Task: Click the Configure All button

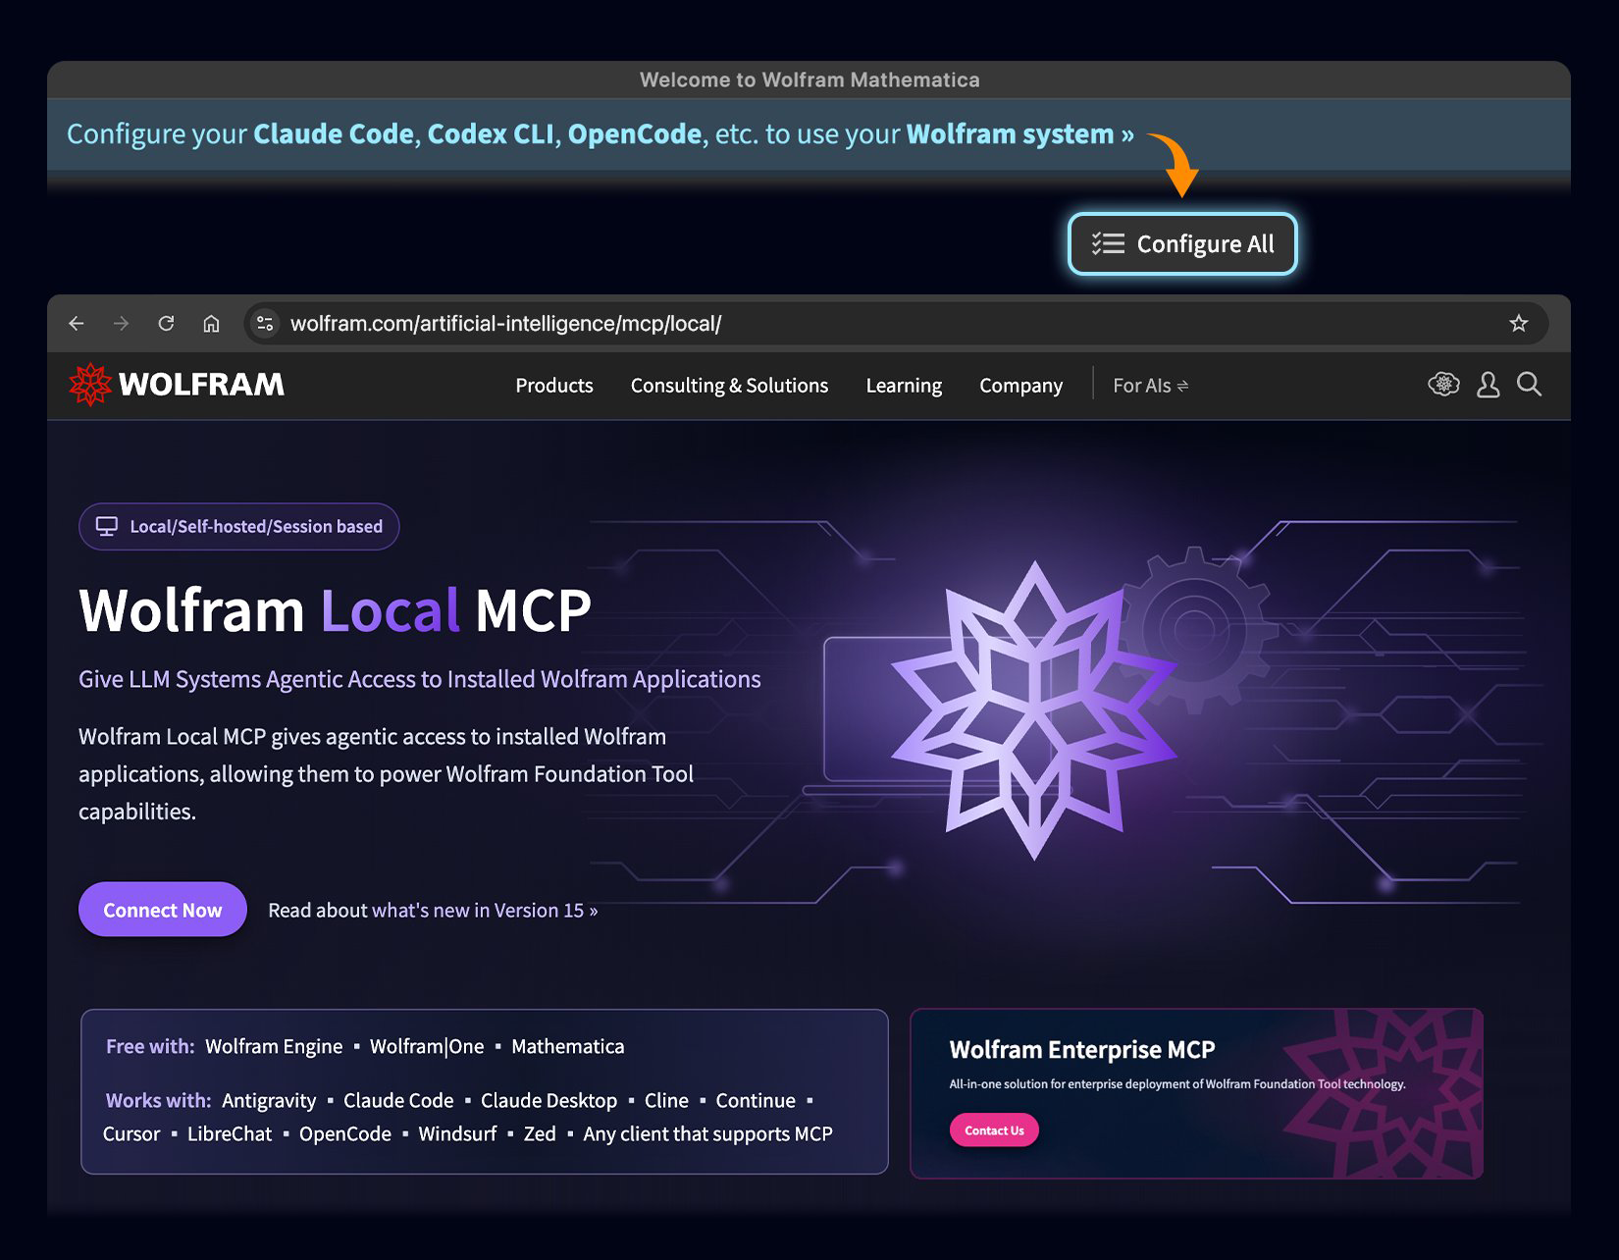Action: click(x=1182, y=243)
